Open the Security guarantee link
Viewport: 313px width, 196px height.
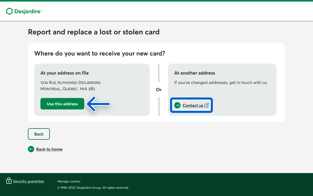click(28, 181)
